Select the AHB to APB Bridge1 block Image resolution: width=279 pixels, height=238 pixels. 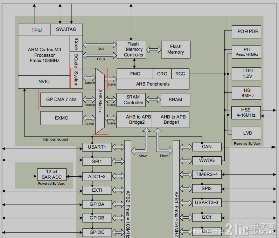point(170,120)
